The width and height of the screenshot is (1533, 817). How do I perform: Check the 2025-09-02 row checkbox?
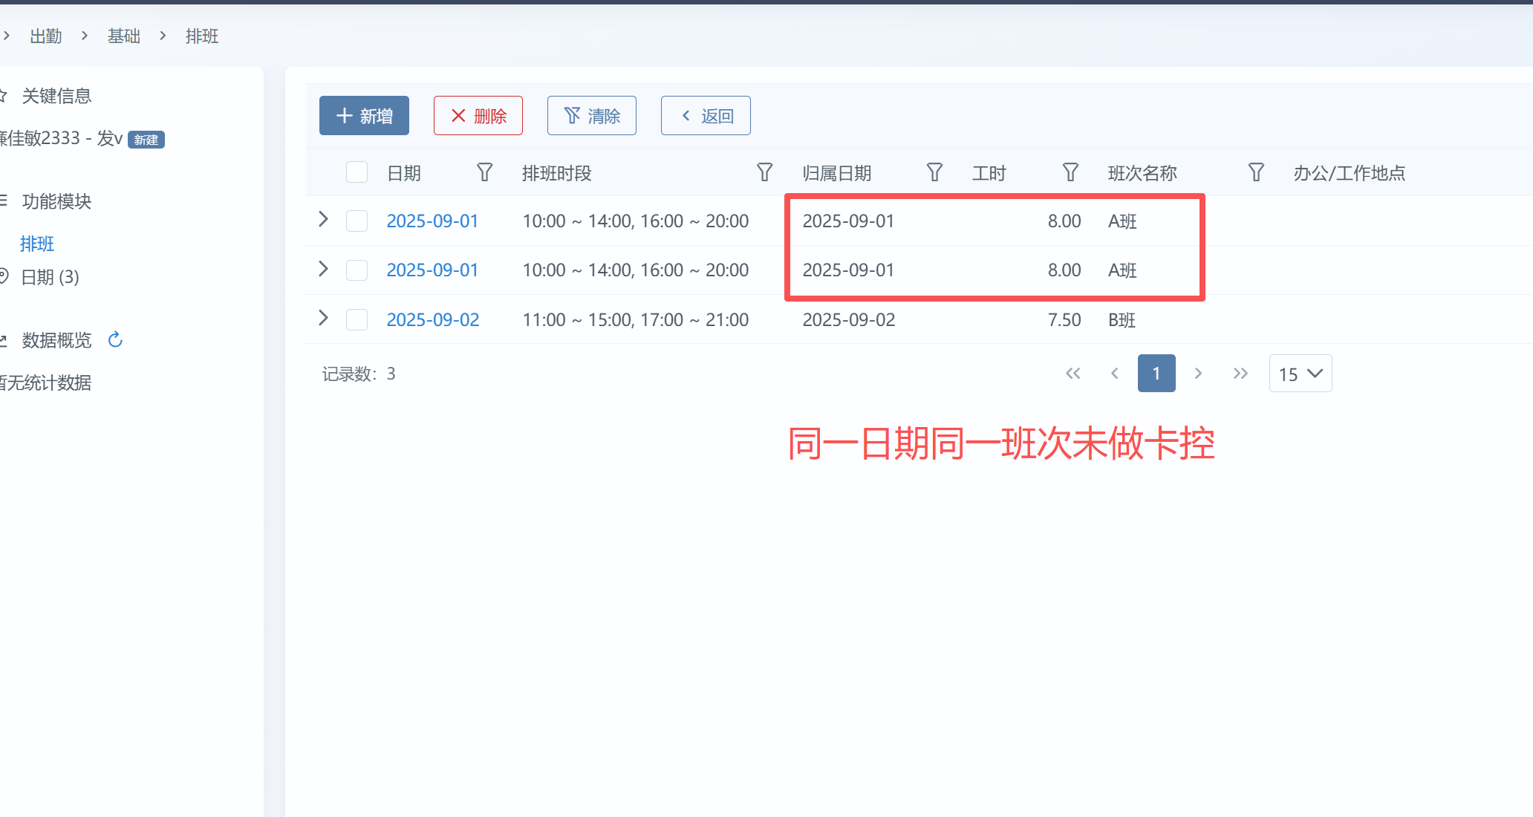tap(357, 320)
